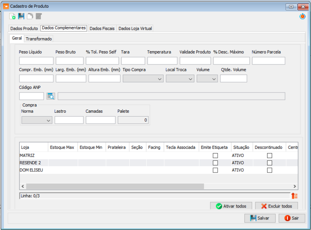The height and width of the screenshot is (230, 311).
Task: Toggle Descontinuado checkbox for RESENDE 2
Action: tap(269, 163)
